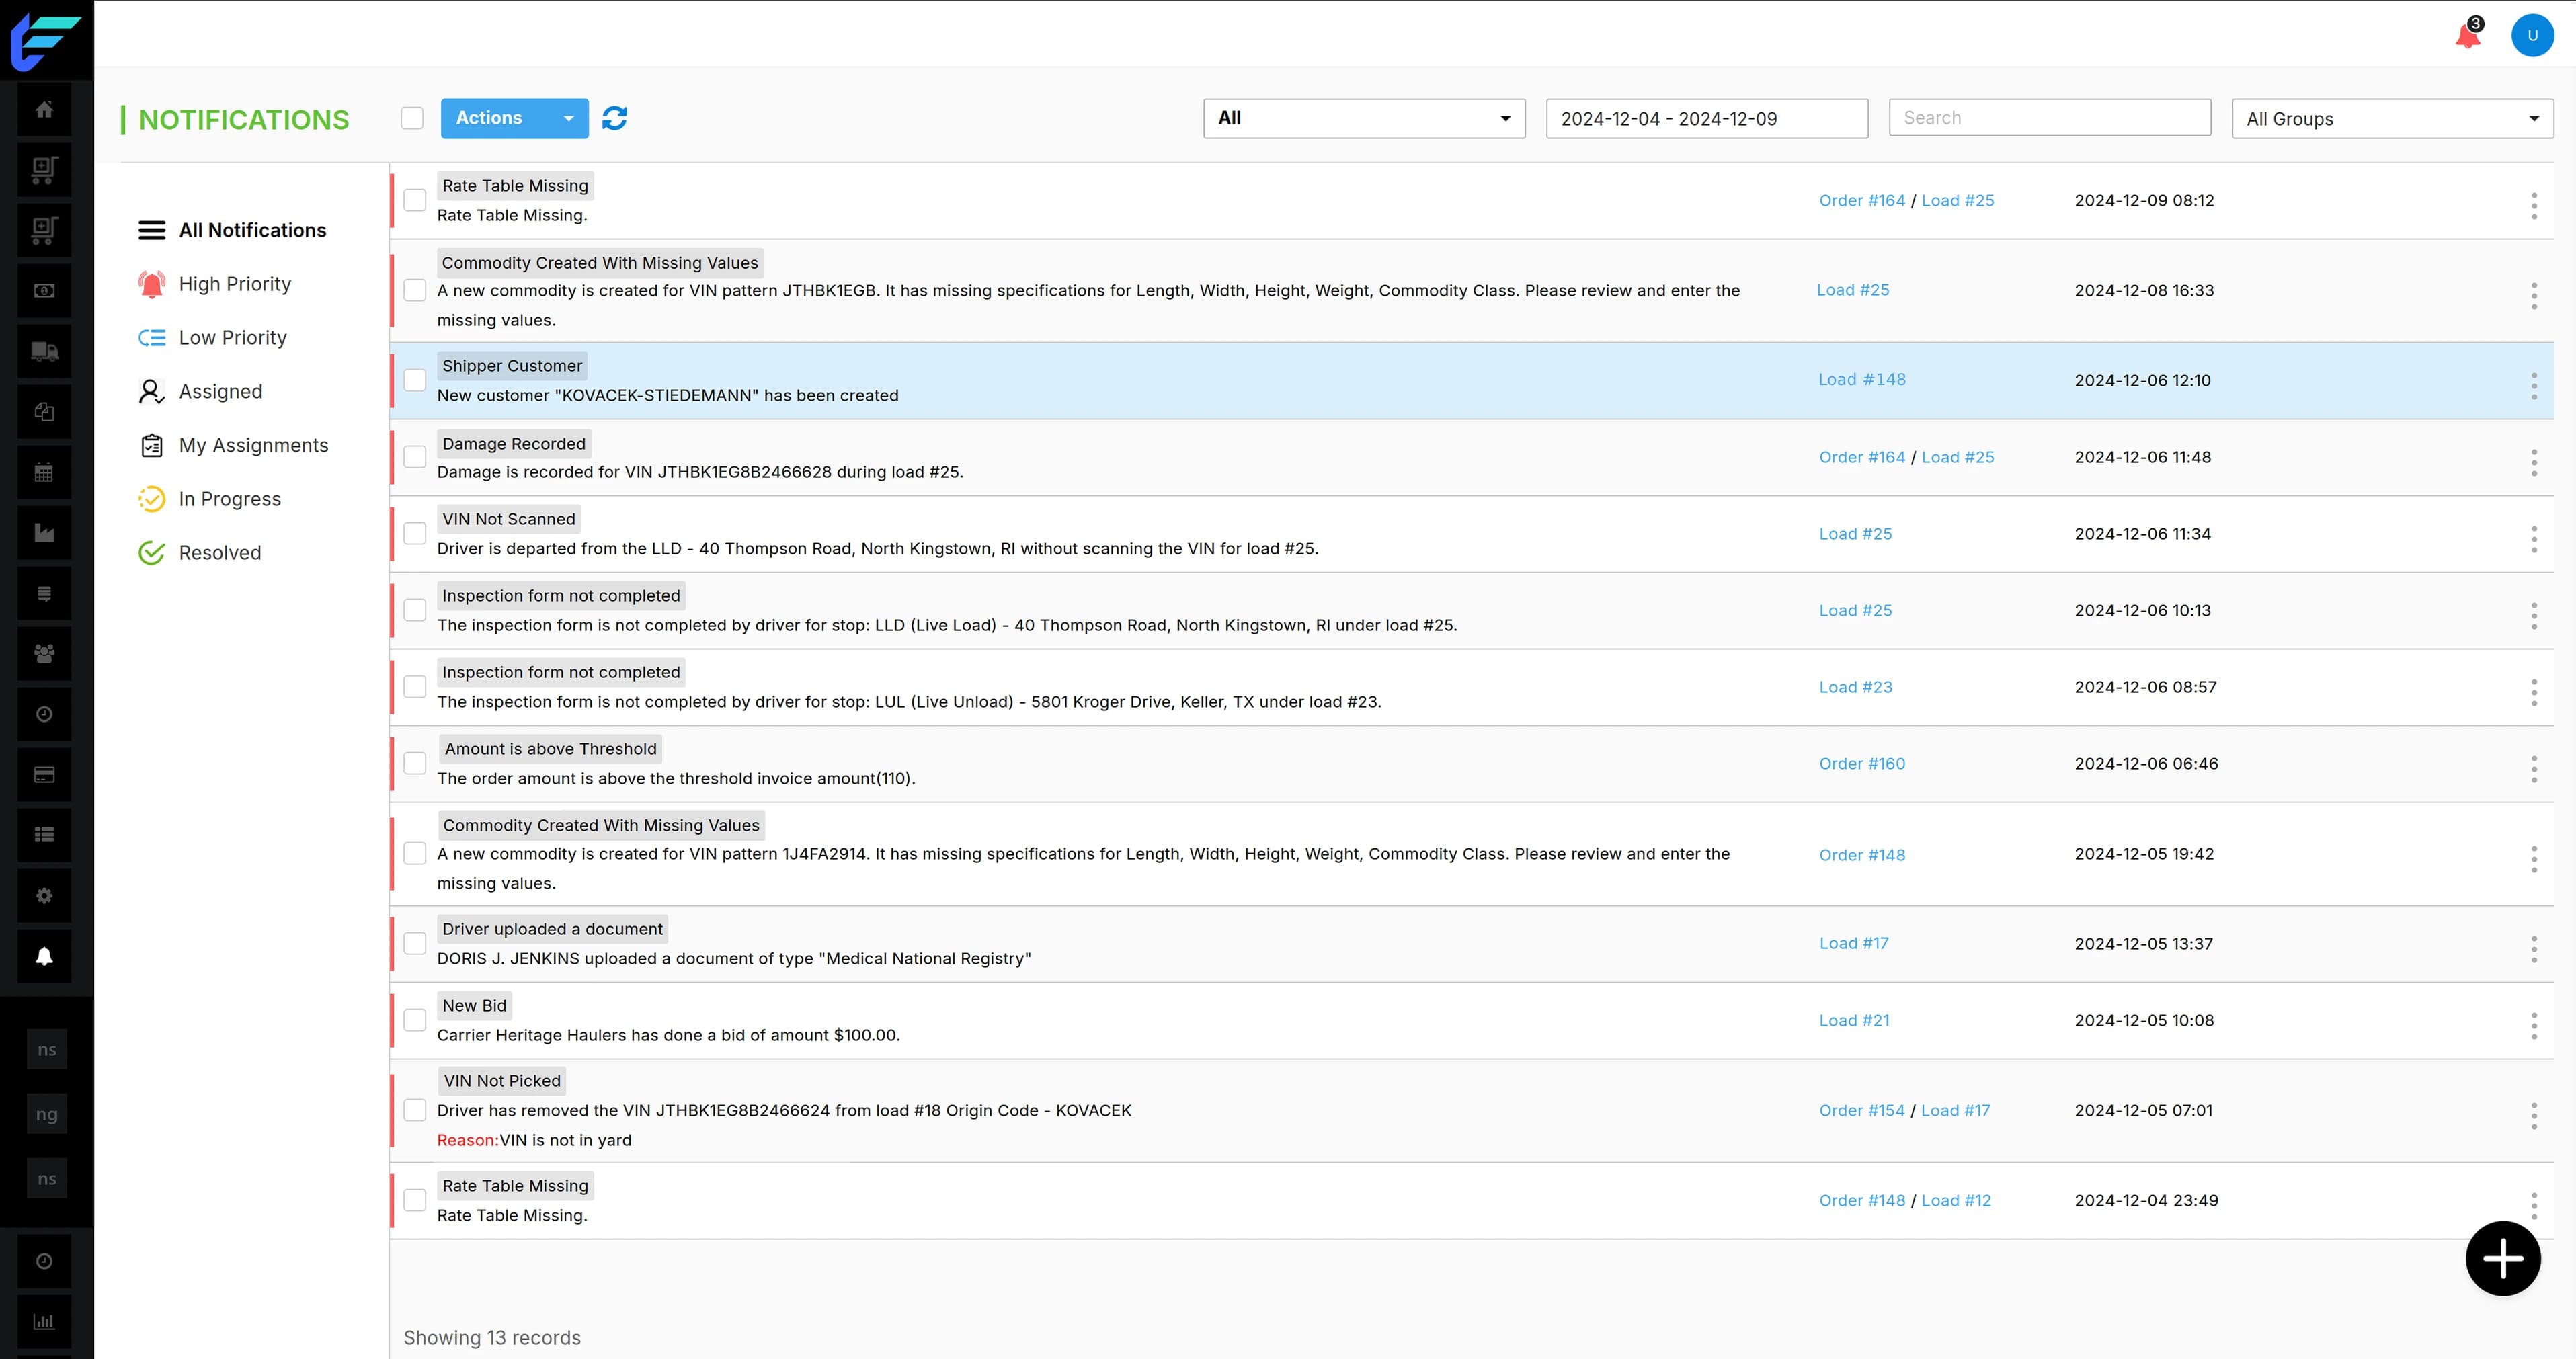Check the VIN Not Picked notification checkbox
The width and height of the screenshot is (2576, 1359).
pos(415,1110)
